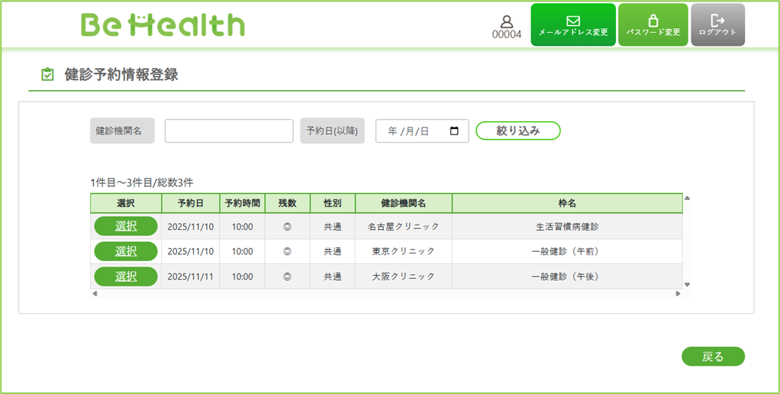
Task: Click the 一般健診（午前） cell
Action: (567, 251)
